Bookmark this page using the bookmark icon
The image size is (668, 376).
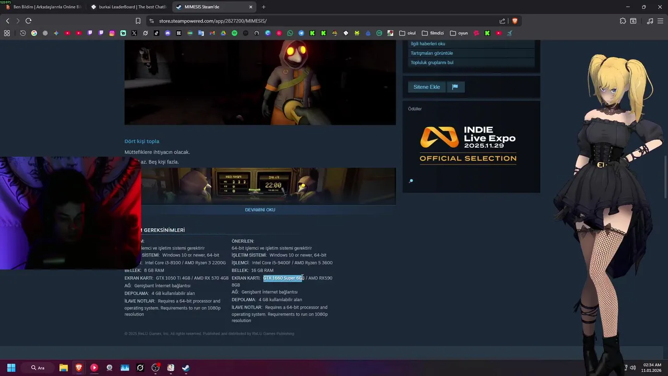[x=138, y=21]
